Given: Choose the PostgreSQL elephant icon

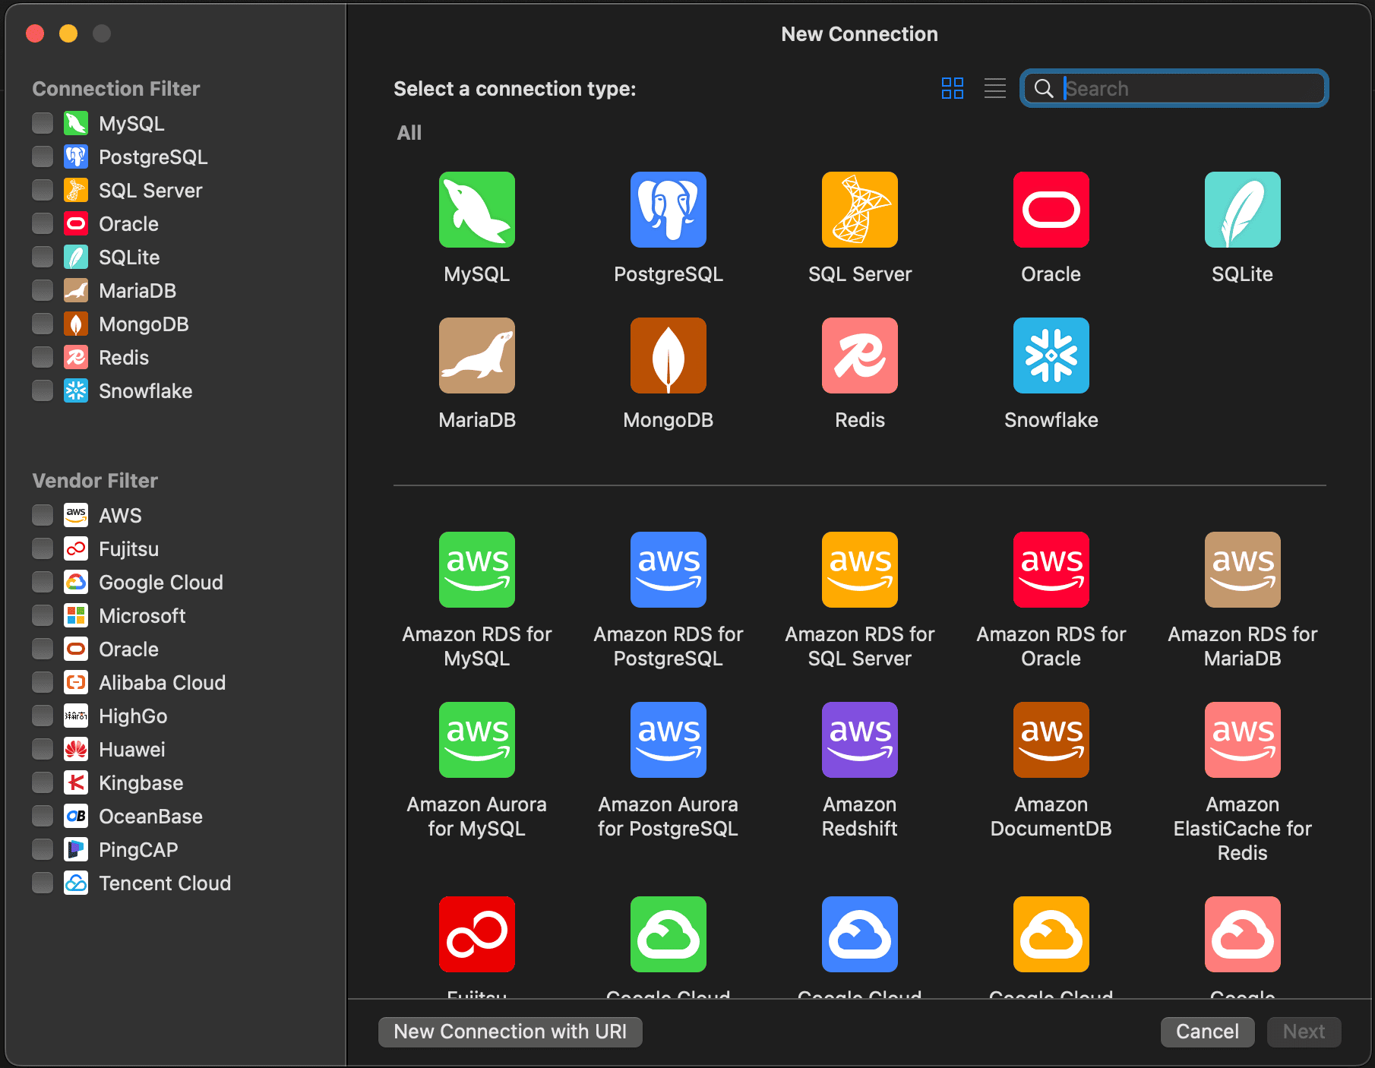Looking at the screenshot, I should 669,210.
